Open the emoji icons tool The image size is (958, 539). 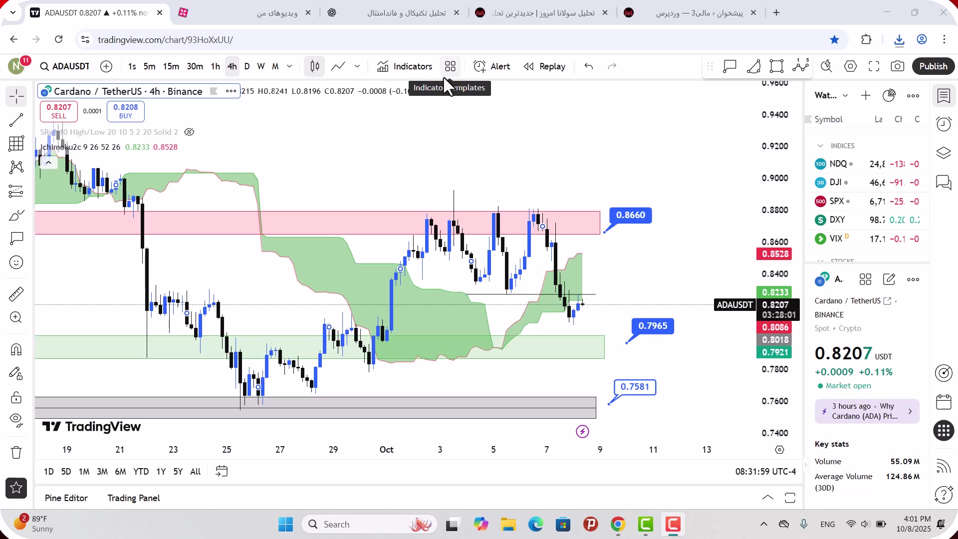(x=16, y=263)
